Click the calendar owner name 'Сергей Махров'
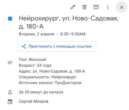The height and width of the screenshot is (110, 129). [34, 101]
